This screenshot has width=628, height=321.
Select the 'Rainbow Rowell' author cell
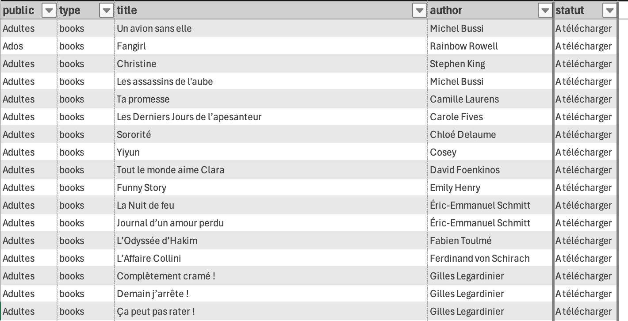pyautogui.click(x=464, y=46)
